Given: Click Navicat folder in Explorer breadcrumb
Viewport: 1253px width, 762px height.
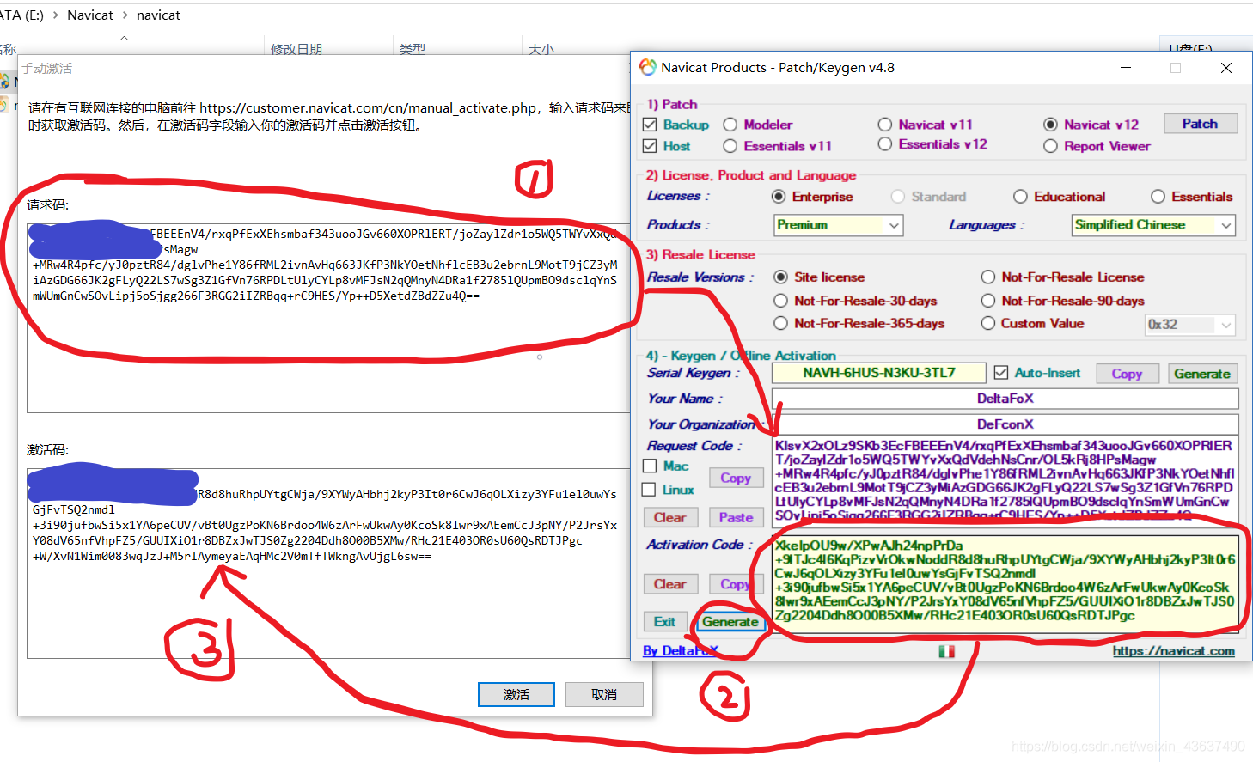Looking at the screenshot, I should click(x=90, y=15).
